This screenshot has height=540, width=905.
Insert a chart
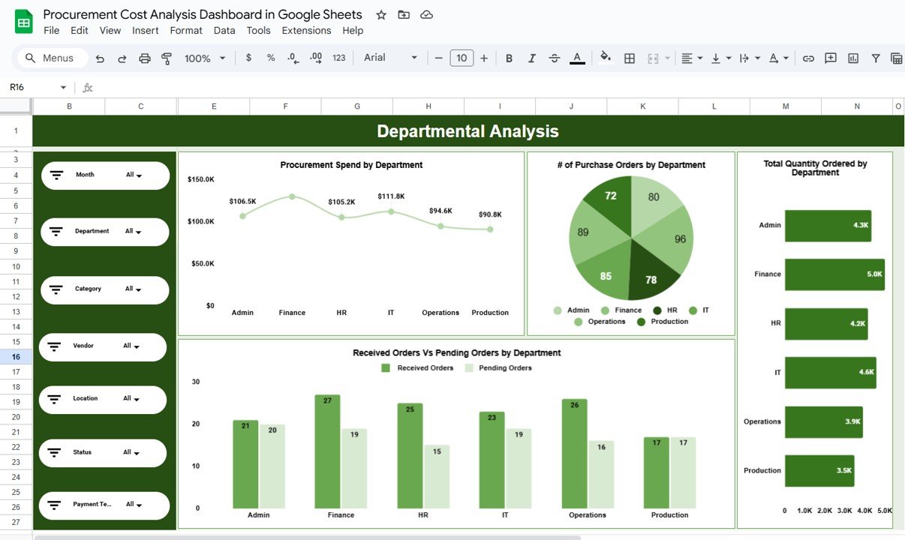(x=853, y=58)
